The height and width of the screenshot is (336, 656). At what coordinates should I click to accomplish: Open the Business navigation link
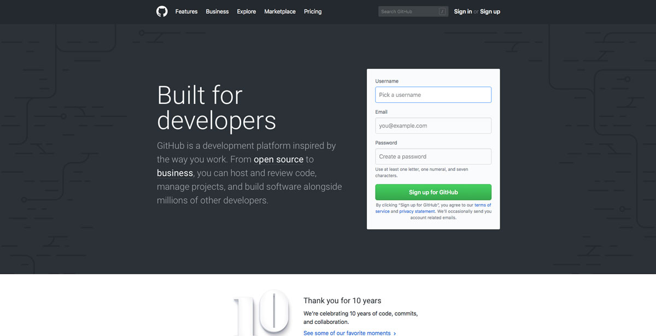(217, 11)
